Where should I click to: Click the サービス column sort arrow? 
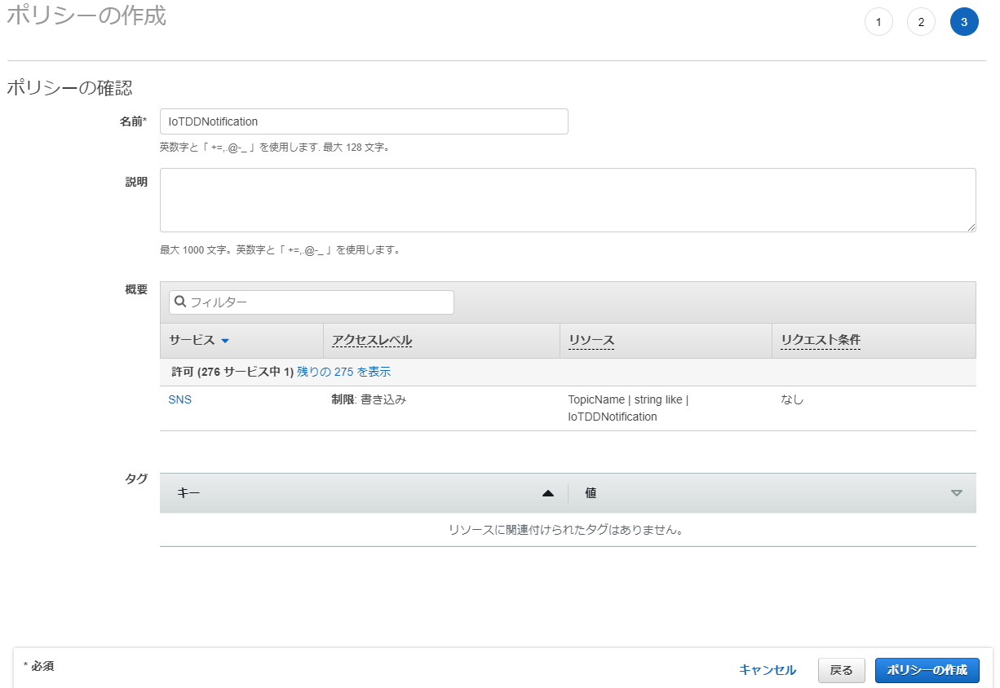pos(225,341)
